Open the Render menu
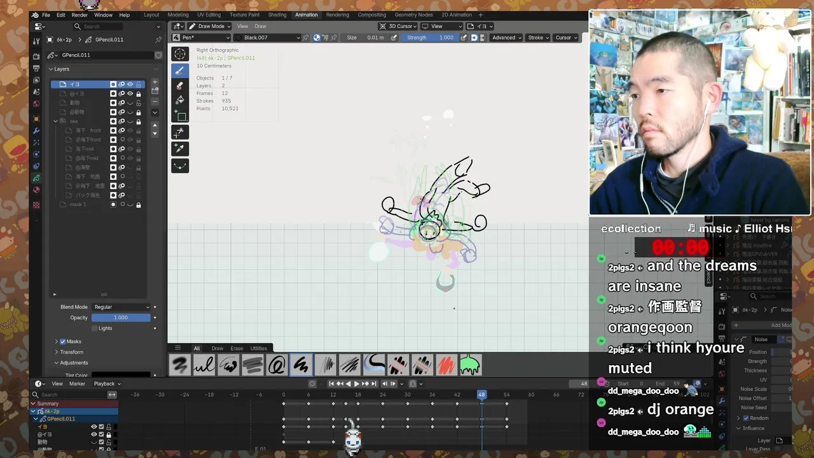This screenshot has width=814, height=458. coord(79,15)
